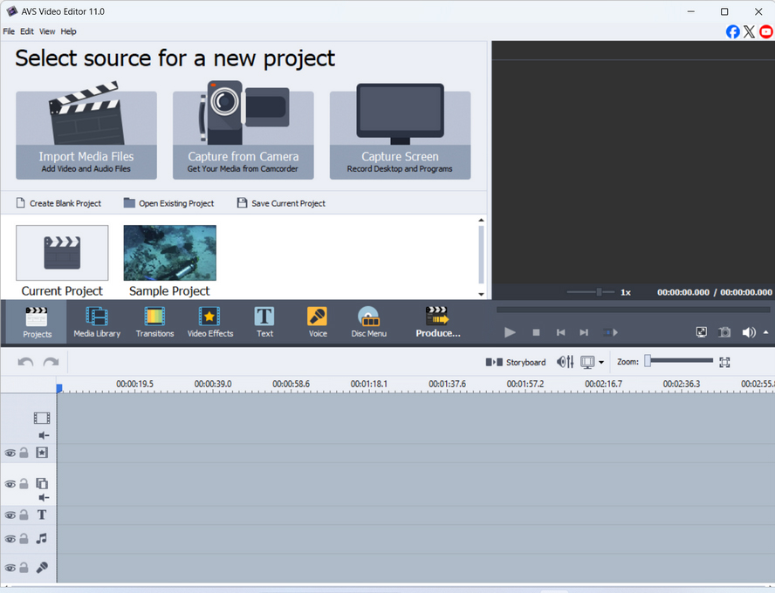Click the preview seek progress bar

click(633, 310)
